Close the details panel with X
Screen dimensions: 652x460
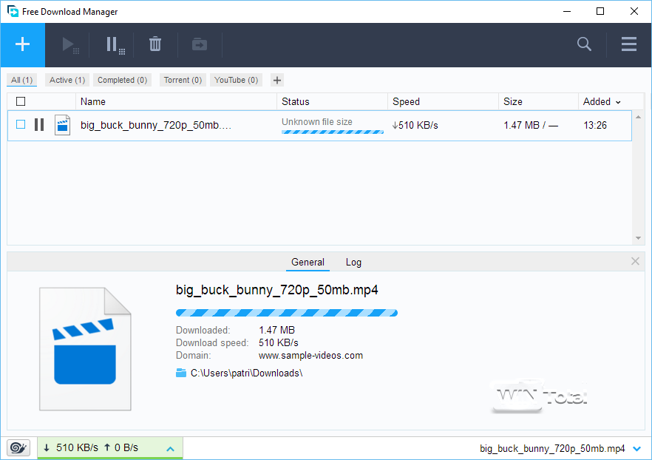coord(635,261)
